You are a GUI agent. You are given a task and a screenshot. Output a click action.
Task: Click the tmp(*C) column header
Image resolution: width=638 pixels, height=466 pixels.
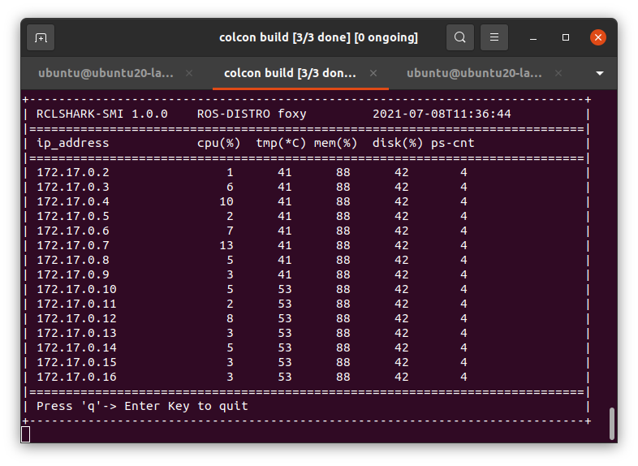(281, 144)
